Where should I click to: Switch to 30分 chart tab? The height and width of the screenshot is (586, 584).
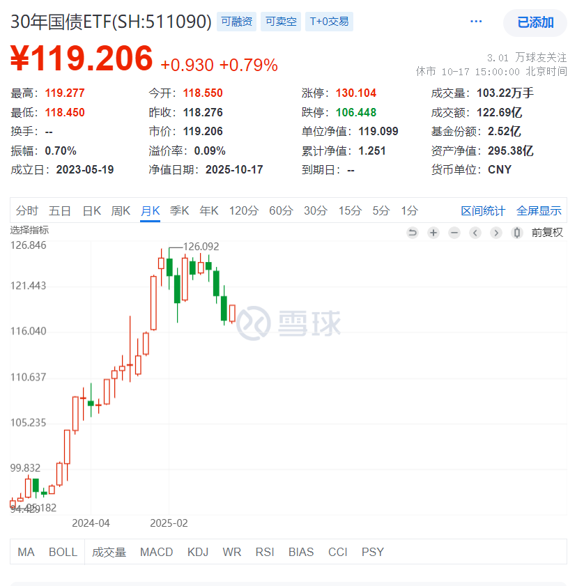click(x=316, y=211)
